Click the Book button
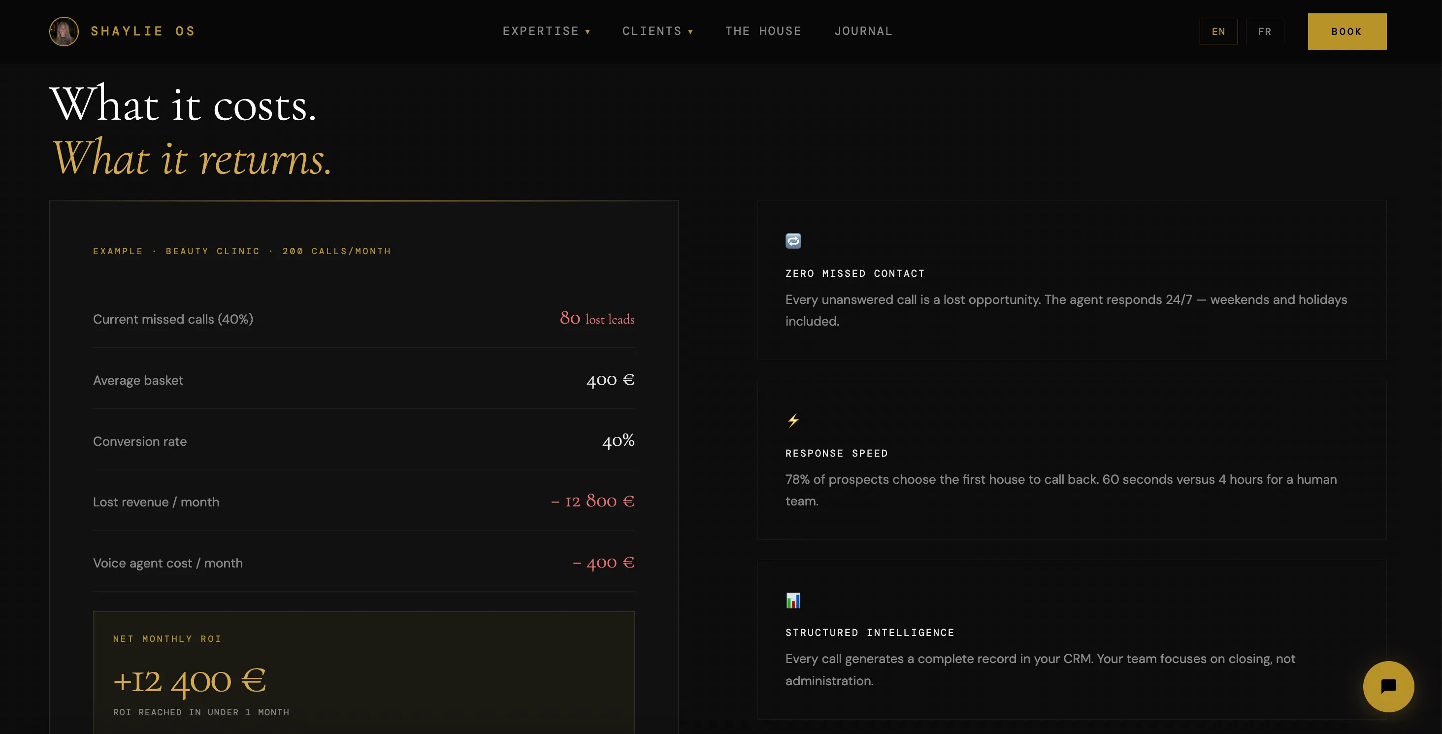1442x734 pixels. click(1347, 32)
